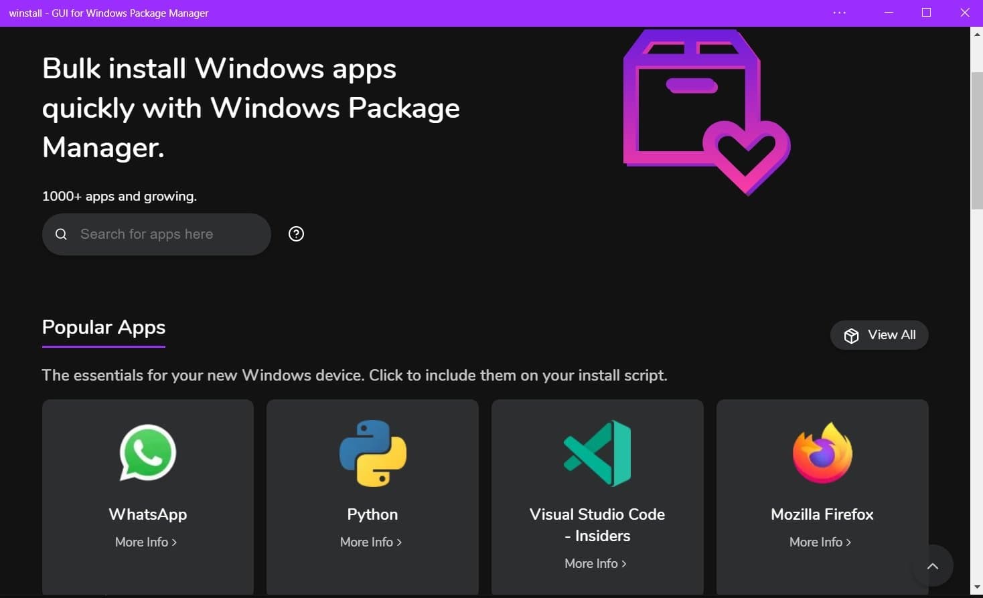Click the winstall package box logo
983x598 pixels.
pos(706,112)
